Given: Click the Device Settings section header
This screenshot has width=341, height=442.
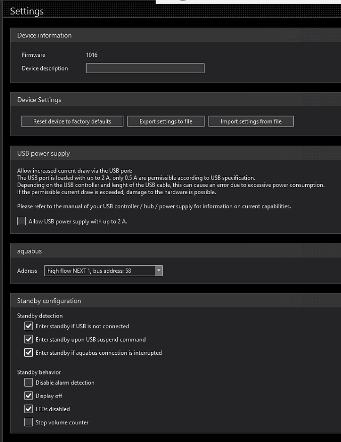Looking at the screenshot, I should pos(39,100).
